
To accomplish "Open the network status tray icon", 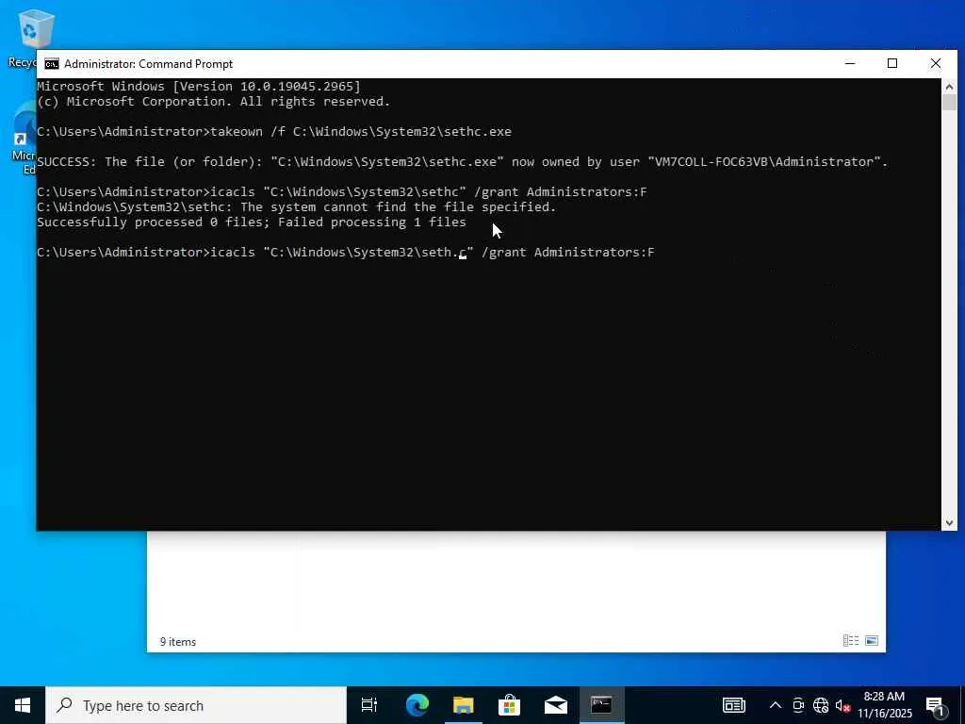I will (821, 705).
